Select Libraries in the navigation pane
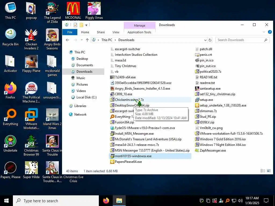 tap(80, 106)
